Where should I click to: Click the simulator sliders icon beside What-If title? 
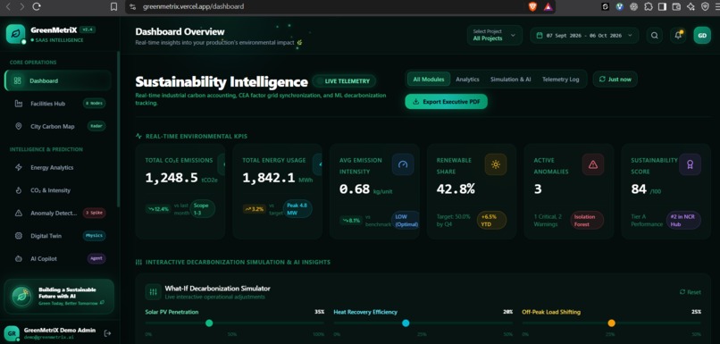pos(153,292)
